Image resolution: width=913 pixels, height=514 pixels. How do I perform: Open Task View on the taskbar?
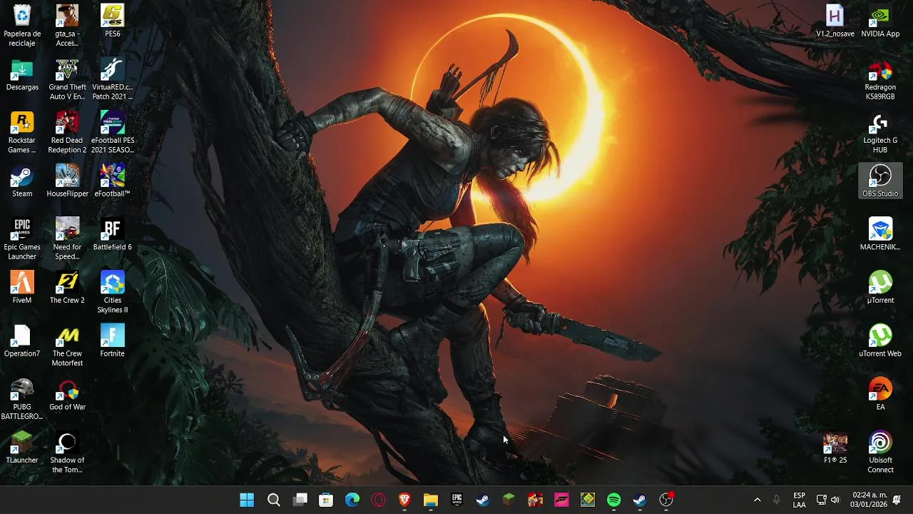[x=300, y=500]
